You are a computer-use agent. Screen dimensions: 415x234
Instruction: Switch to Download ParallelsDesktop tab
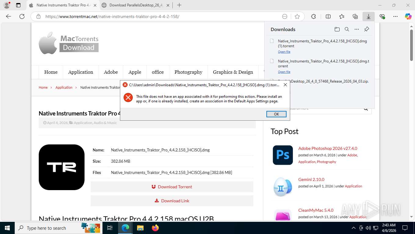(x=136, y=5)
